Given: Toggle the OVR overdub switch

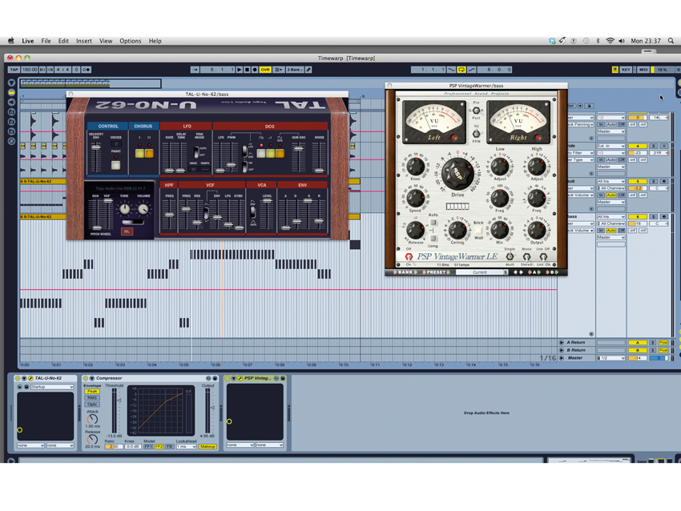Looking at the screenshot, I should pyautogui.click(x=265, y=70).
